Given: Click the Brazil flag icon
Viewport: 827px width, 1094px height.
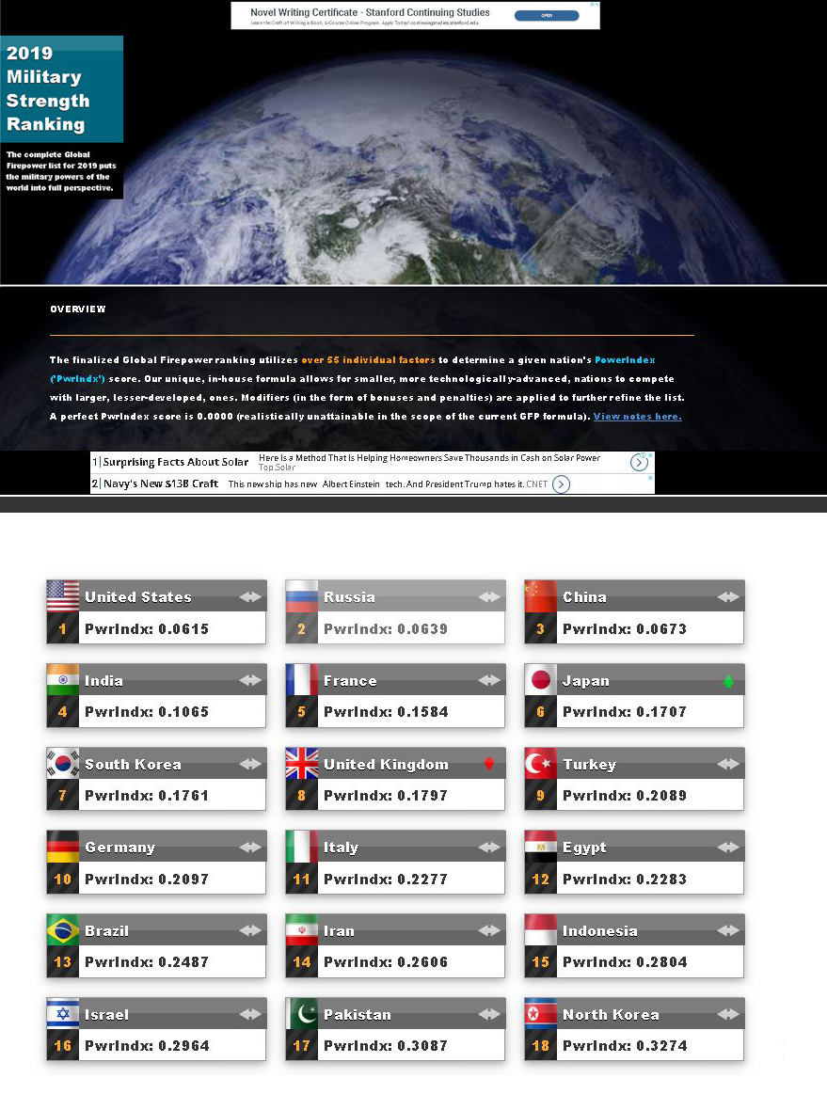Looking at the screenshot, I should pos(63,930).
